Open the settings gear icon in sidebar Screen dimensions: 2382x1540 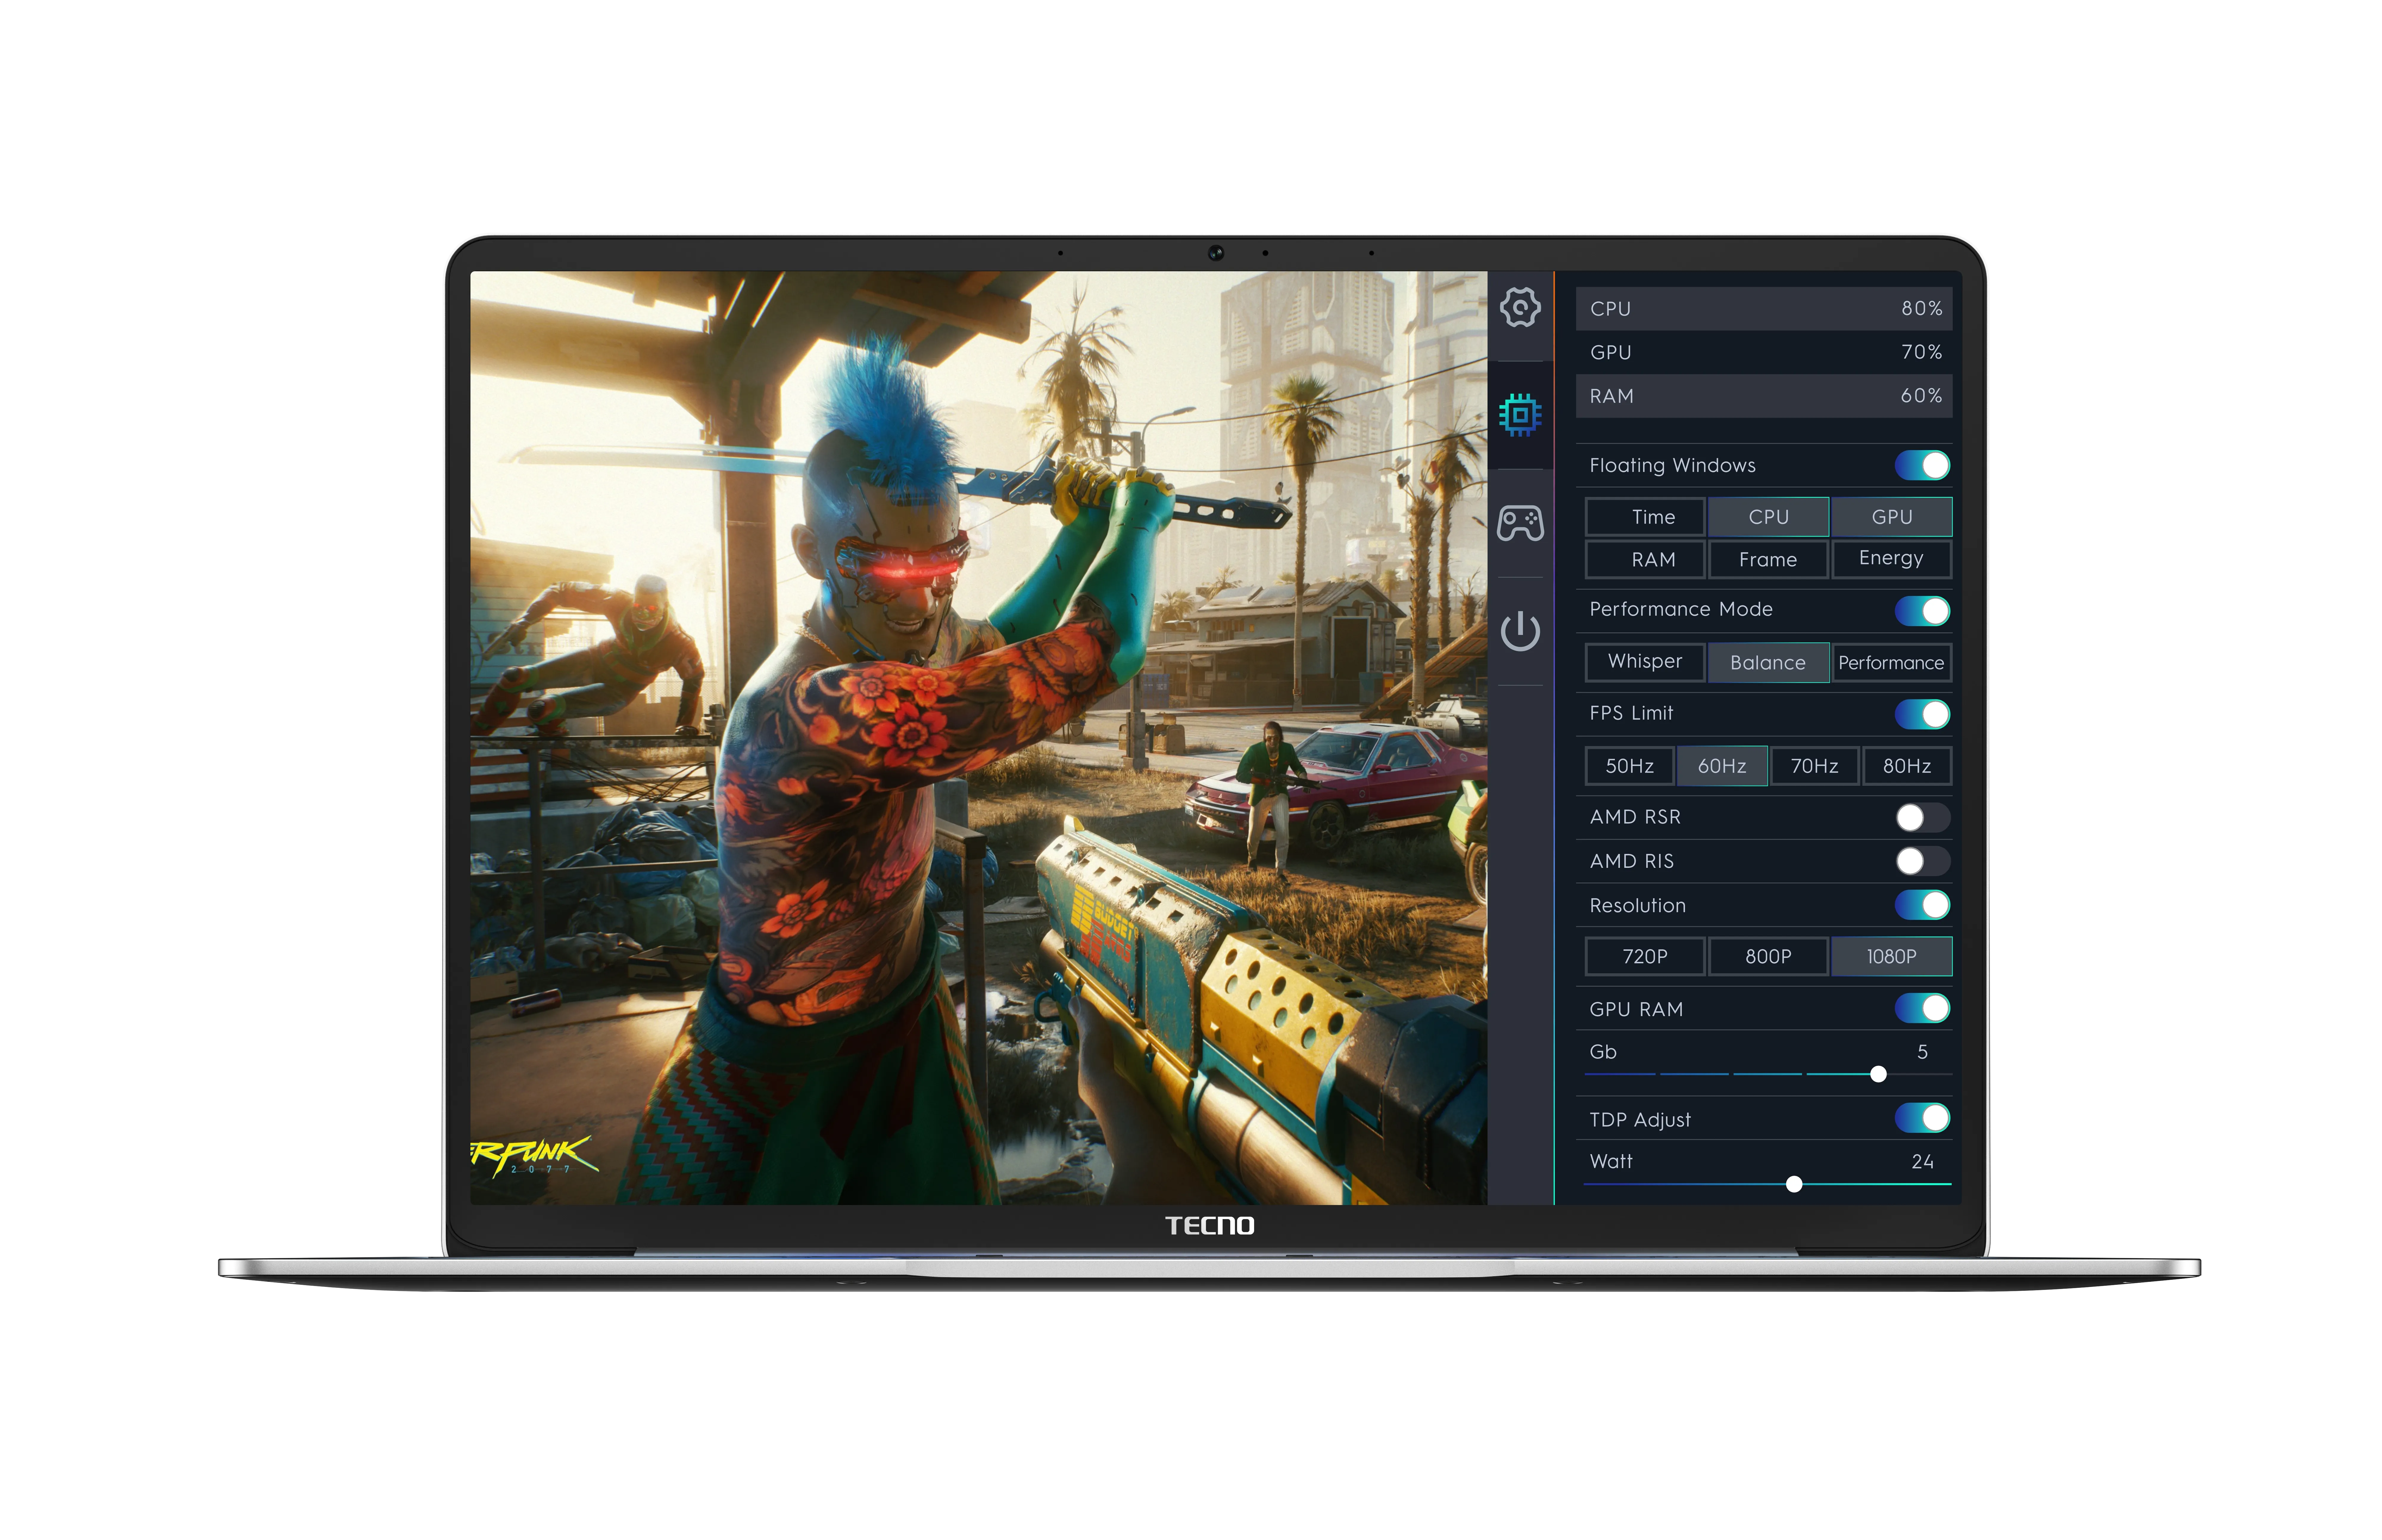[x=1520, y=308]
